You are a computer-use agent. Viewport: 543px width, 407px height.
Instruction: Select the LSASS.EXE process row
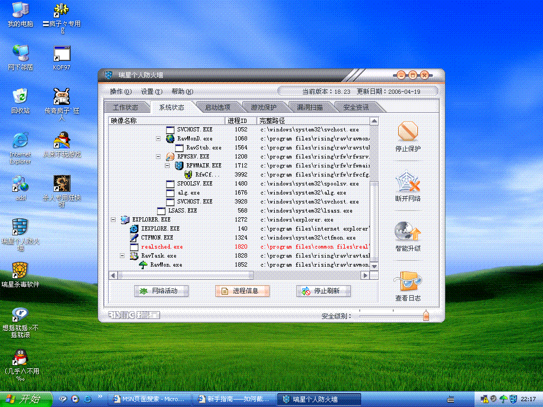(239, 210)
